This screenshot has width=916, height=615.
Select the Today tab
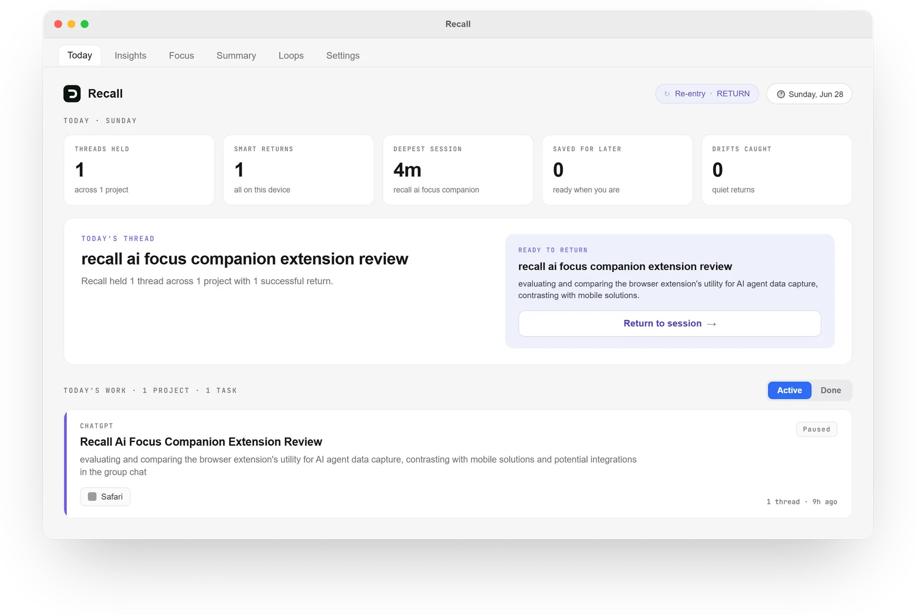(80, 55)
